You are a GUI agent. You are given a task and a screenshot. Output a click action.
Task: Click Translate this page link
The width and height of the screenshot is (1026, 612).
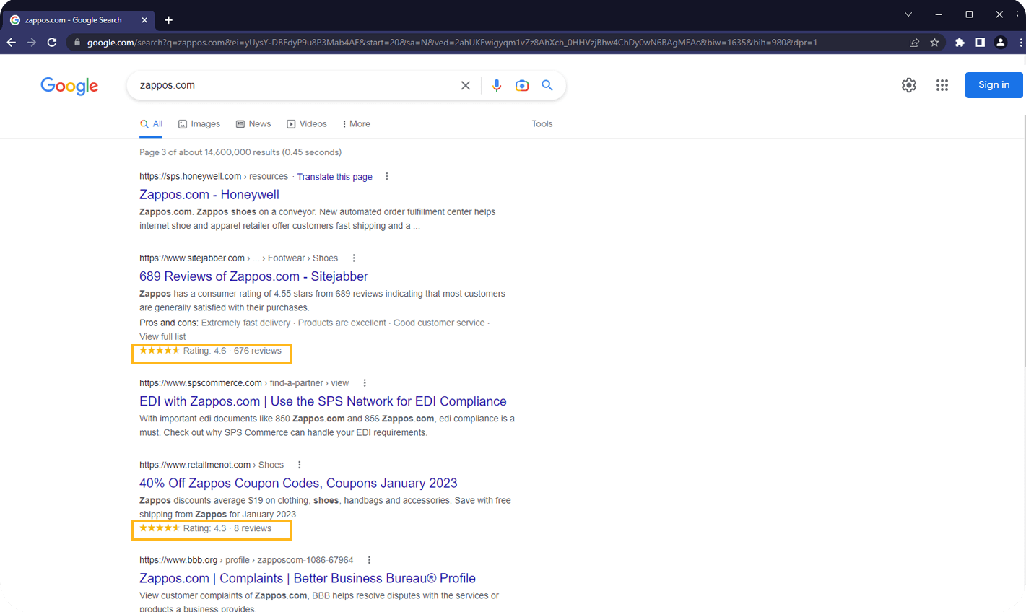pos(335,177)
